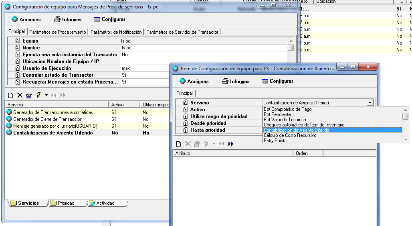Viewport: 412px width, 226px height.
Task: Click lock icon beside Desde prioridad field
Action: [x=185, y=123]
